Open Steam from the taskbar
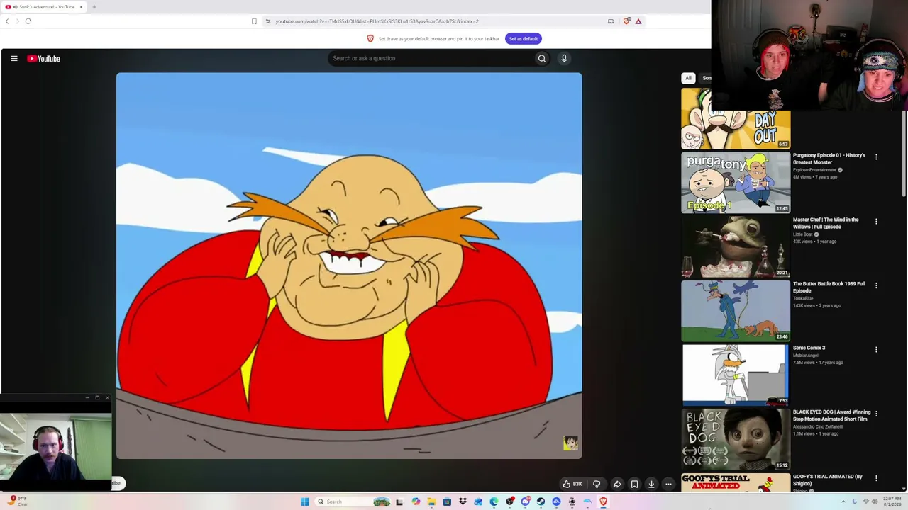 [x=541, y=501]
